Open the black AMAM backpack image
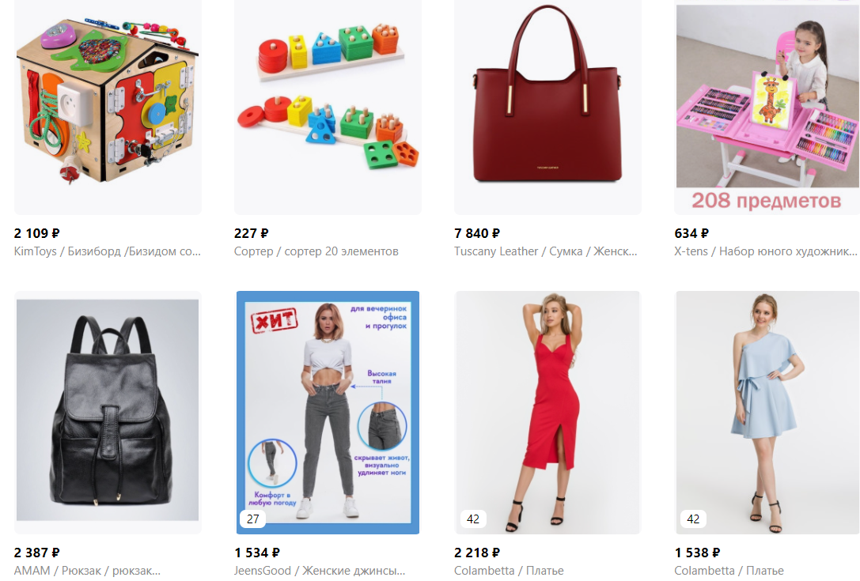Screen dimensions: 860x581 coord(108,412)
